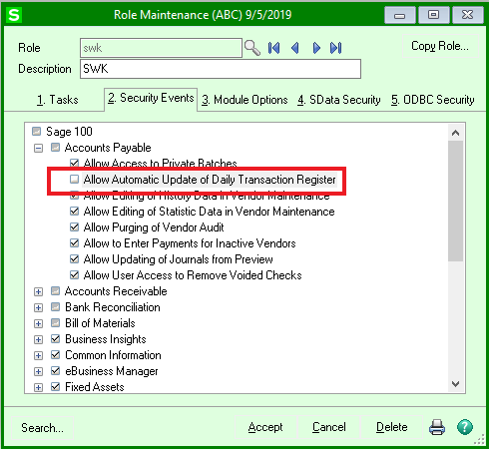Uncheck the eBusiness Manager checkbox
Screen dimensions: 489x449
coord(55,371)
